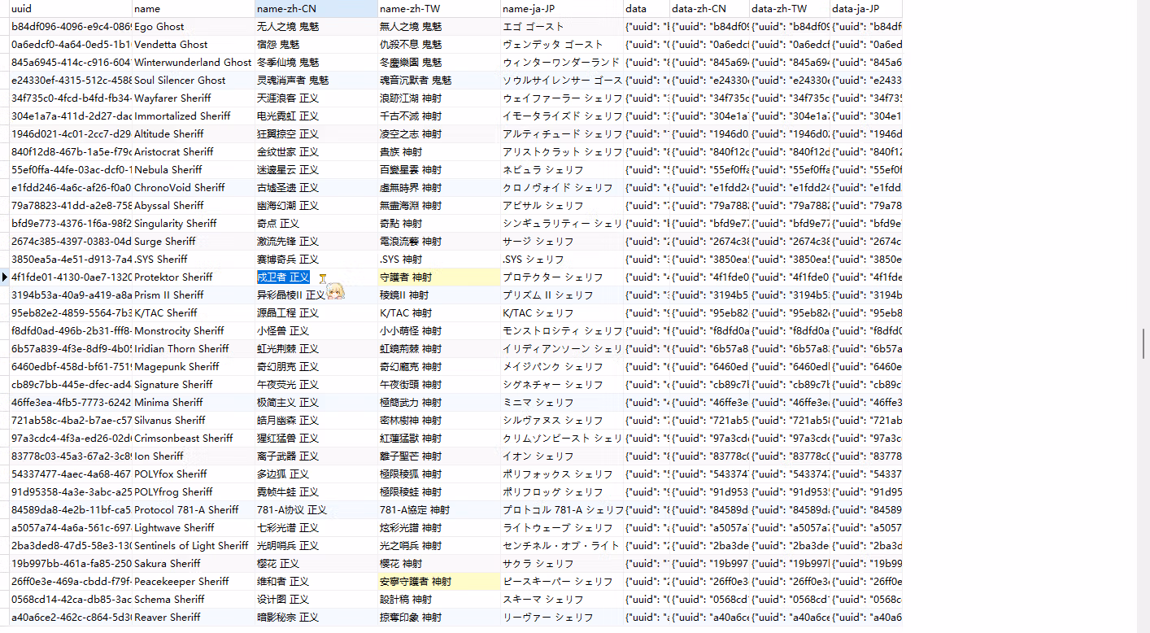Screen dimensions: 1150x633
Task: Select the Wayfarer Sheriff name cell
Action: [x=194, y=98]
